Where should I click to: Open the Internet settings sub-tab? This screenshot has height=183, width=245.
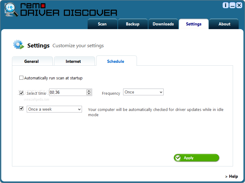pos(74,61)
